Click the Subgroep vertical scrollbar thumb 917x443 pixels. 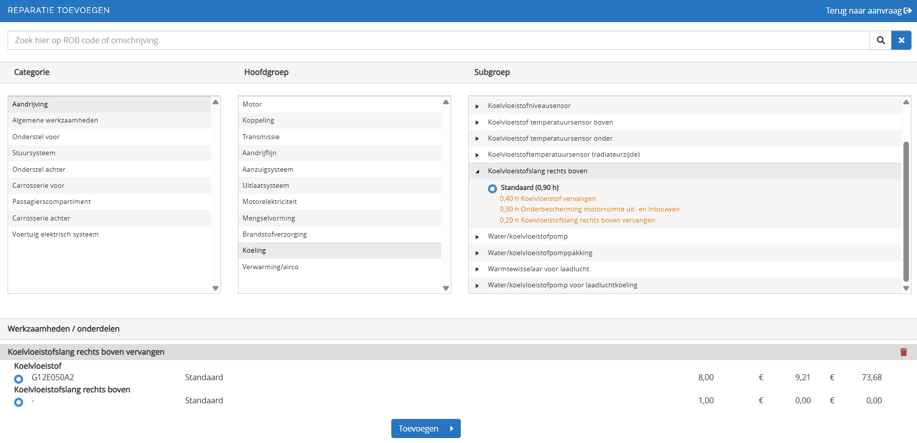click(x=906, y=211)
